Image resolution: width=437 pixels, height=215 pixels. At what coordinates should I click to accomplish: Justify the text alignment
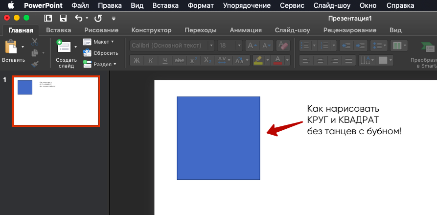click(349, 60)
